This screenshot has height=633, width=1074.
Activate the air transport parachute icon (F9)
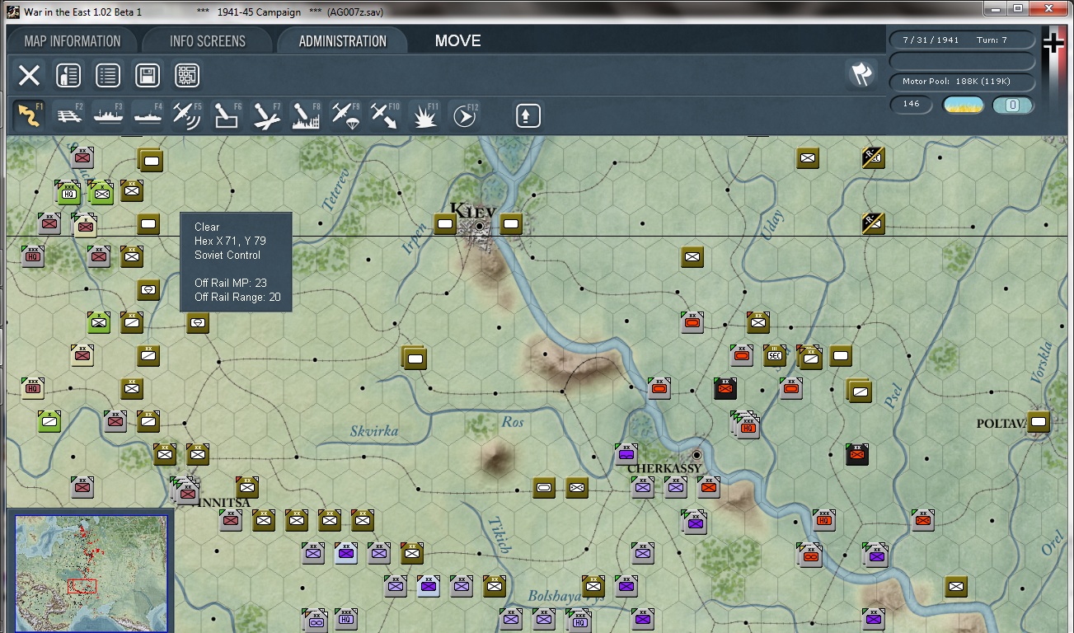pyautogui.click(x=346, y=115)
